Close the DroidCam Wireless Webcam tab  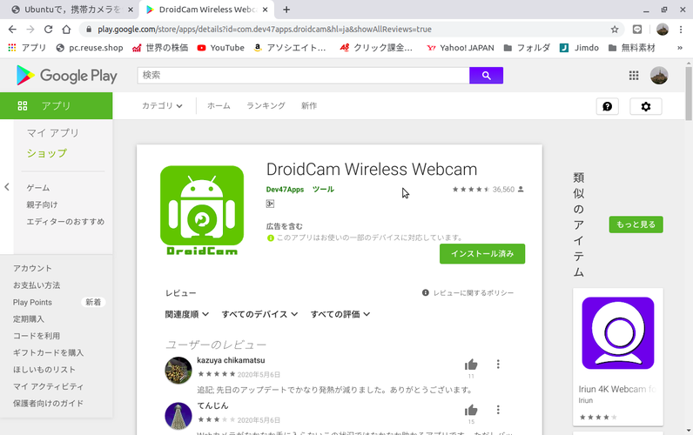tap(265, 10)
